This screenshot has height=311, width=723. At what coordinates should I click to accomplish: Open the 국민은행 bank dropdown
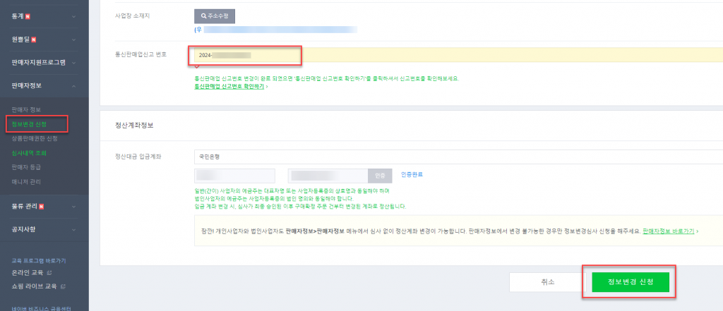pos(458,157)
